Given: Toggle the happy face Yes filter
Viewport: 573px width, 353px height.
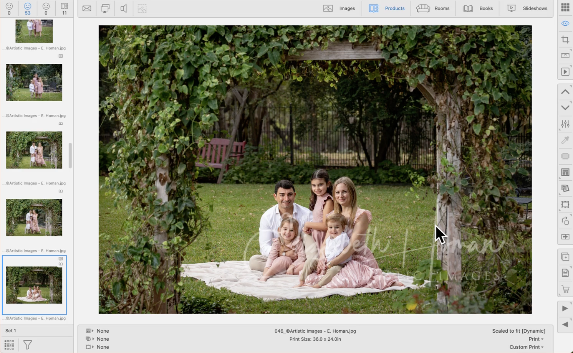Looking at the screenshot, I should [x=9, y=8].
